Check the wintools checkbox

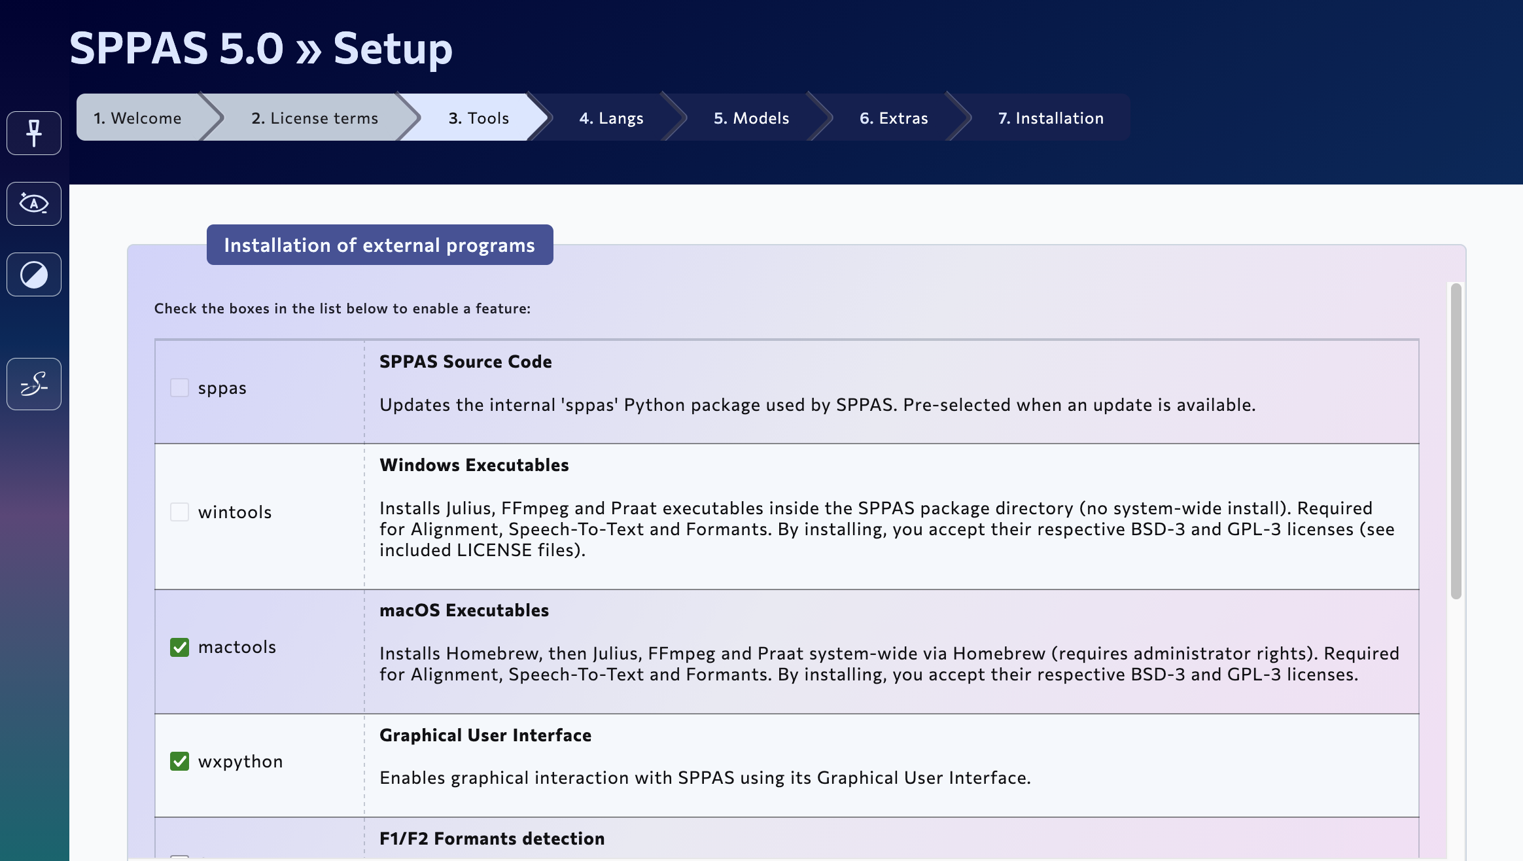click(x=178, y=512)
